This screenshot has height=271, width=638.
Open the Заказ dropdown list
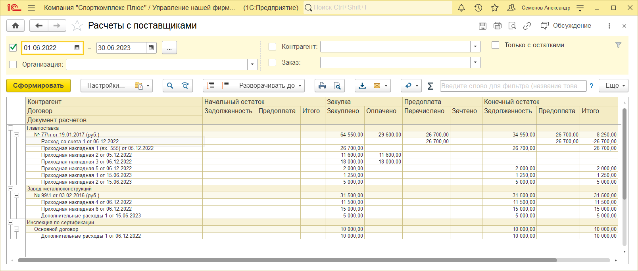[x=475, y=62]
